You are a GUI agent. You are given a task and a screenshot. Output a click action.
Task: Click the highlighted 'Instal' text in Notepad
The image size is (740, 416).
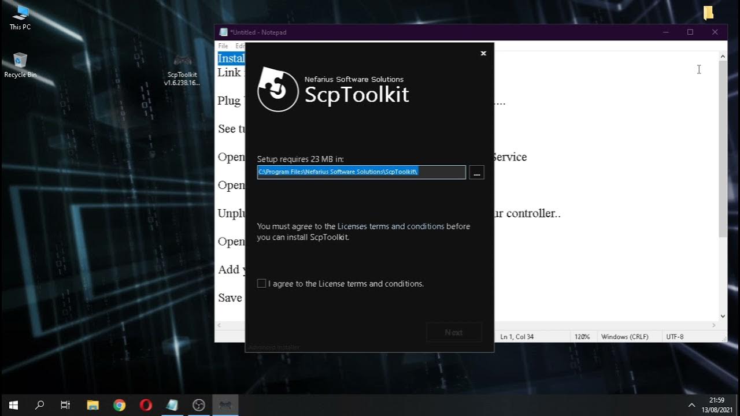pos(231,58)
